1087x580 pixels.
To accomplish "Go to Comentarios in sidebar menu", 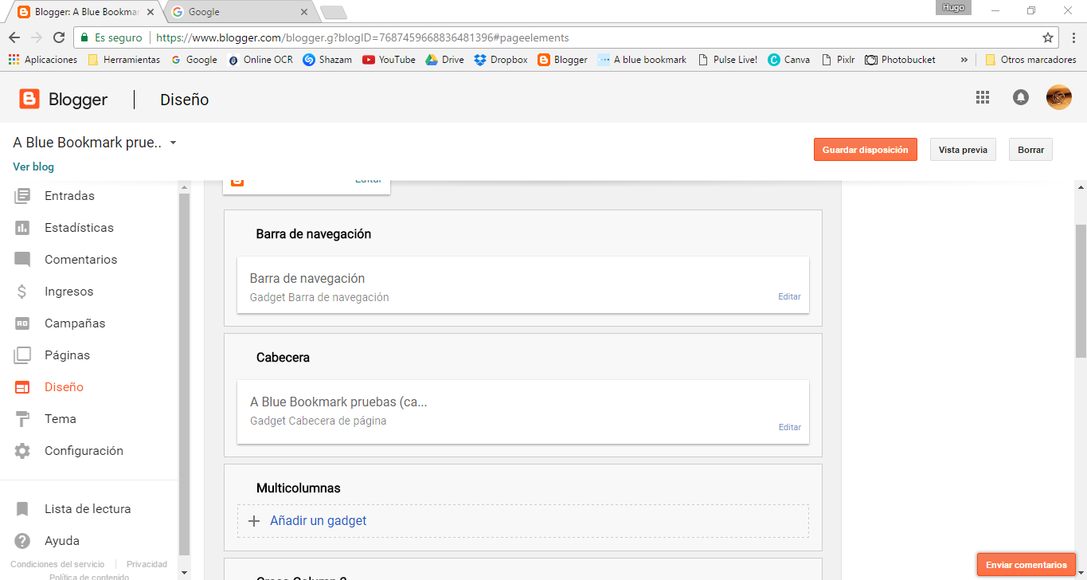I will click(x=80, y=260).
